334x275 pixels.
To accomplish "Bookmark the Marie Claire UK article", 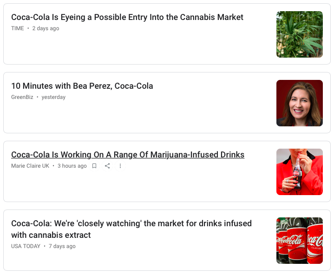I will (x=94, y=166).
